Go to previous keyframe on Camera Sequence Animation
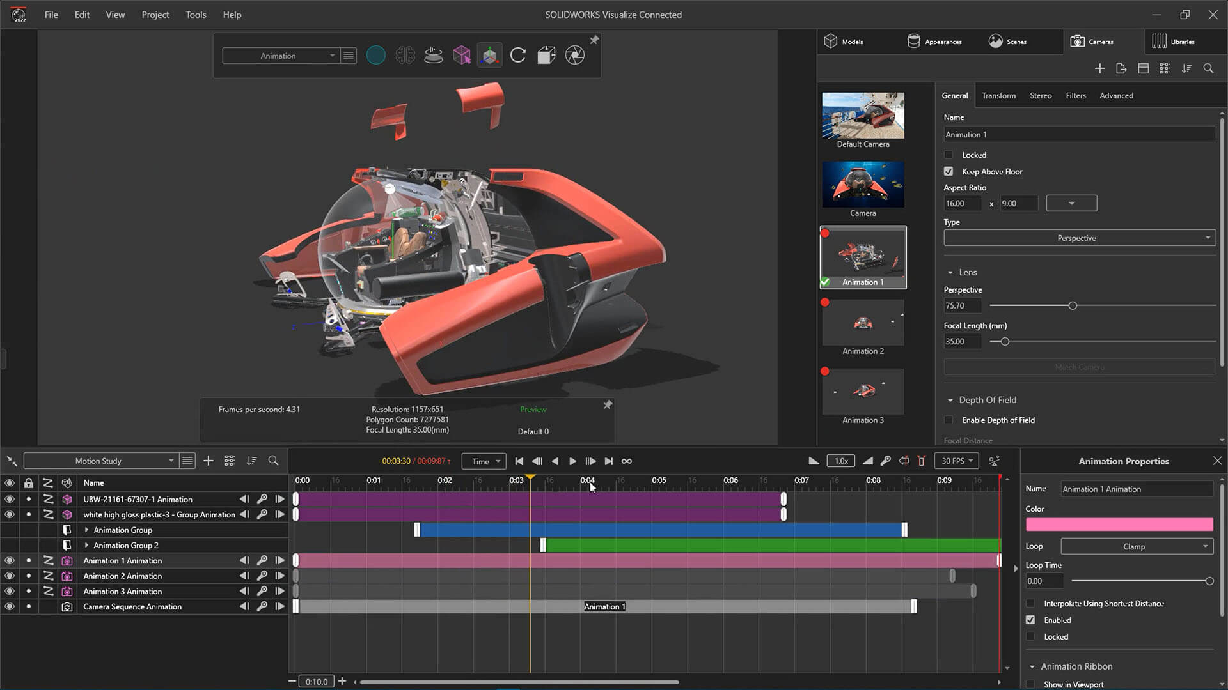 point(244,606)
